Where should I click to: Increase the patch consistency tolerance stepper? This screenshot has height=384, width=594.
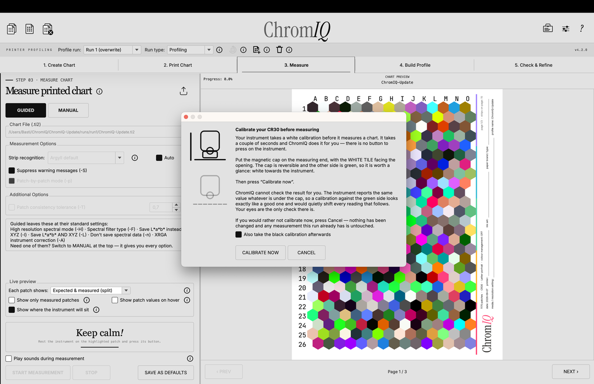point(176,205)
